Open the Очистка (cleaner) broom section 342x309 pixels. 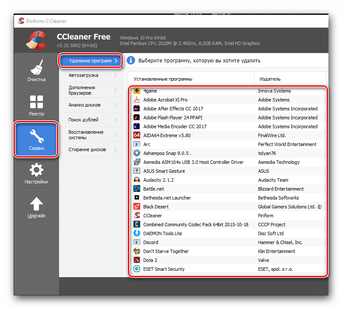coord(37,70)
